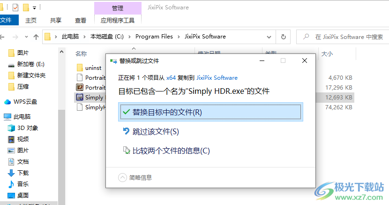Click JixiPix Software breadcrumb in address bar
The image size is (389, 205).
[x=205, y=37]
